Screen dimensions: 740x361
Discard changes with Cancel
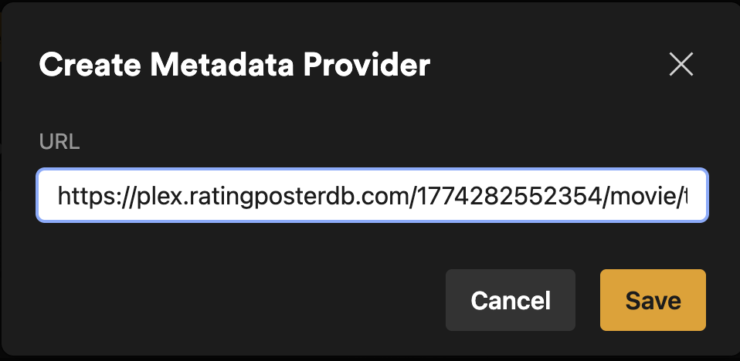click(510, 300)
